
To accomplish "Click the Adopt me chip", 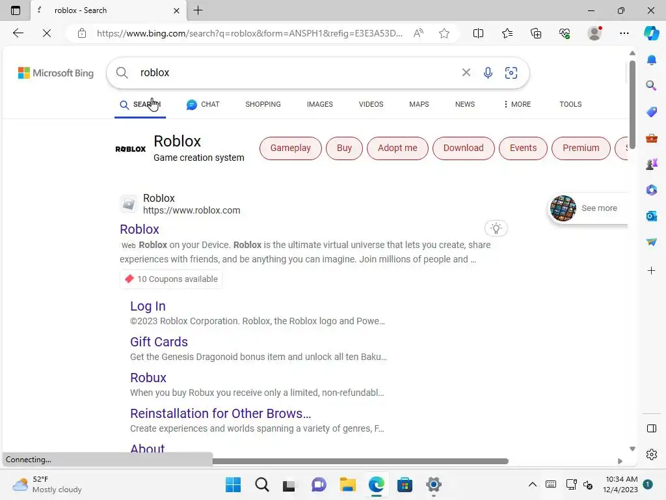I will pos(397,148).
